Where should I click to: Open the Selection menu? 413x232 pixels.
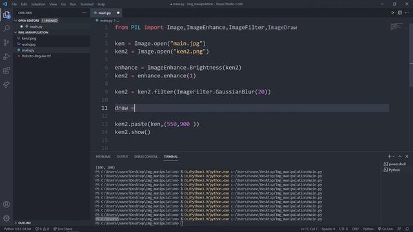pyautogui.click(x=38, y=5)
